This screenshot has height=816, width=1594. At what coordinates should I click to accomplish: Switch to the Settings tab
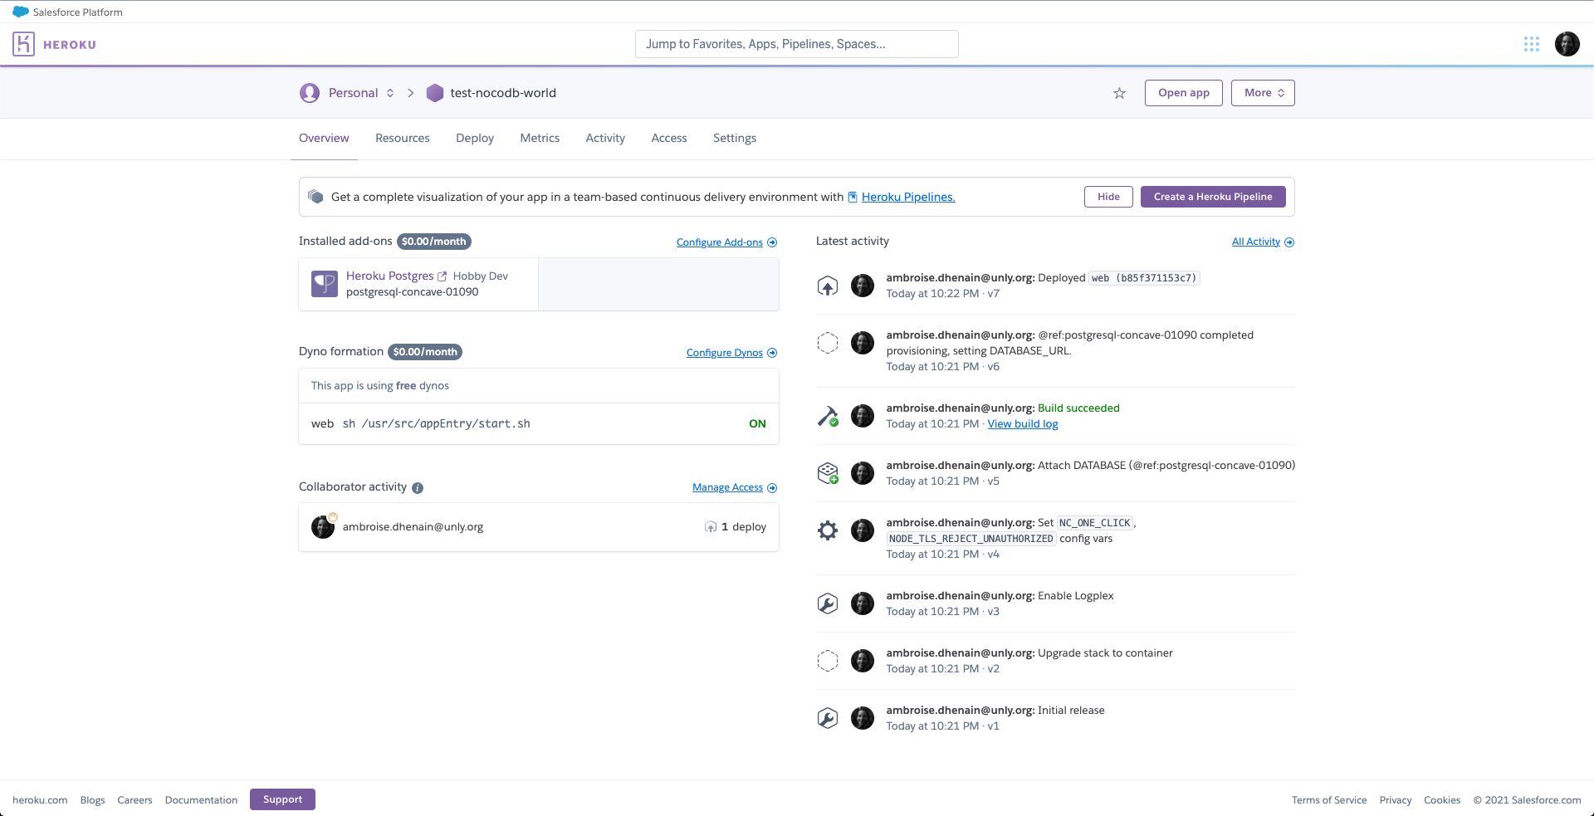[x=734, y=138]
